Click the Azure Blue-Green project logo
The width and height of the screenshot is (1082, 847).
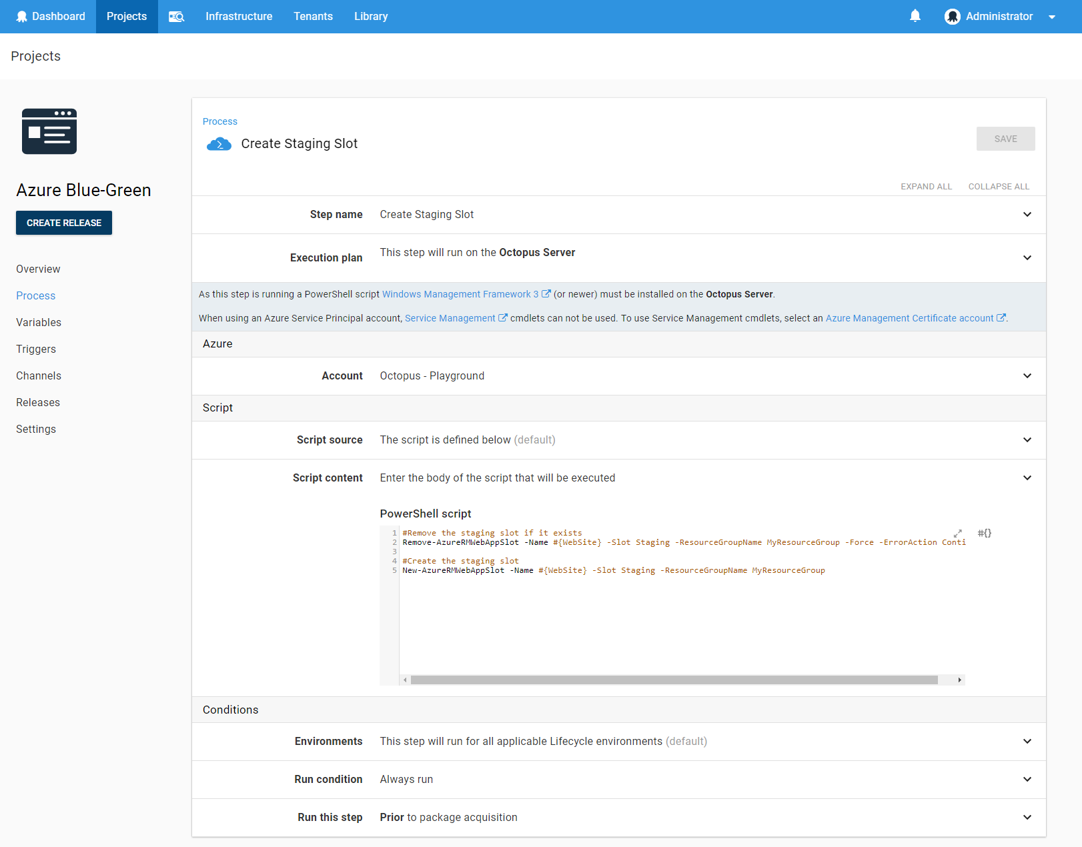pos(49,131)
